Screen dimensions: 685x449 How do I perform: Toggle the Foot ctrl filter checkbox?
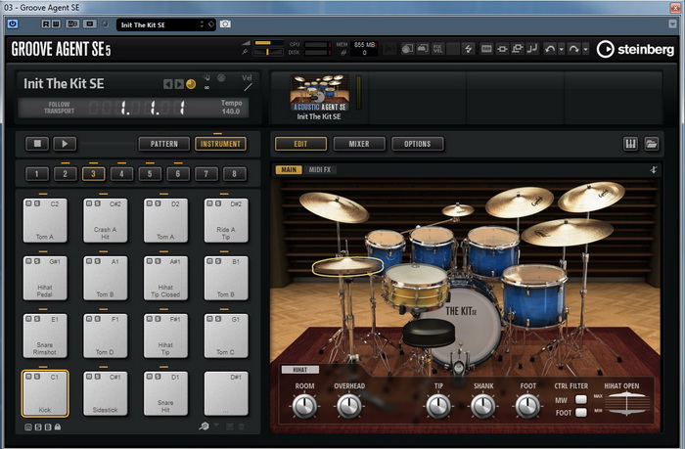pyautogui.click(x=581, y=412)
